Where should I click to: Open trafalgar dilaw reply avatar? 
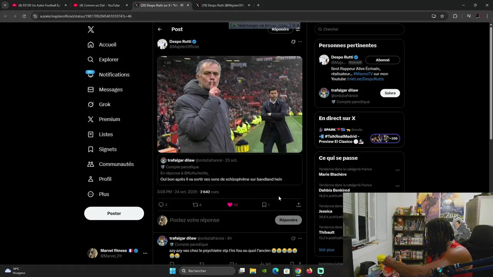pos(162,241)
